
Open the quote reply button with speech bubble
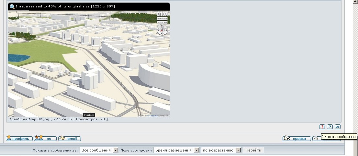(317, 138)
